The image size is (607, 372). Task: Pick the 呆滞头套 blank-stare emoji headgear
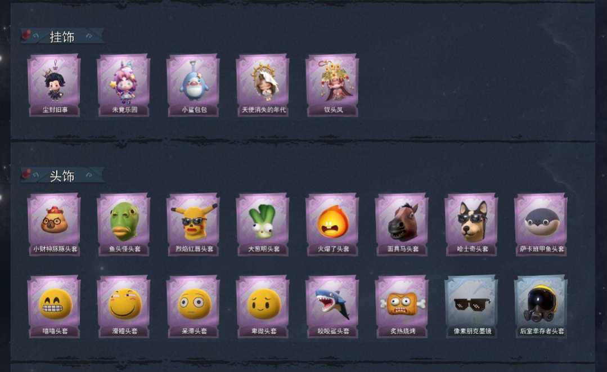pyautogui.click(x=194, y=307)
